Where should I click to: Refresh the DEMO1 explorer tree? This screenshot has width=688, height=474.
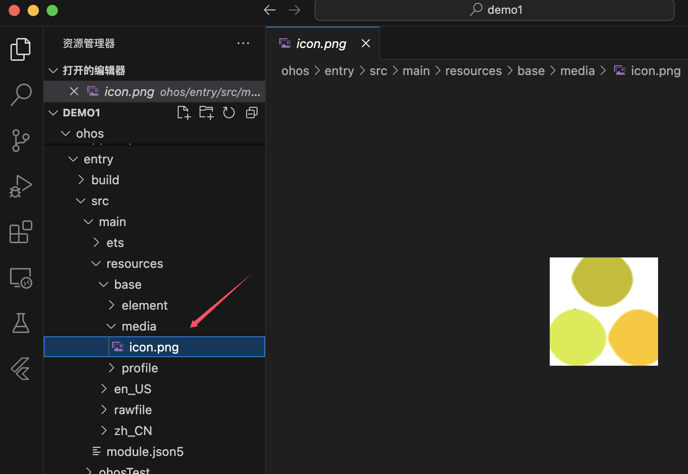229,113
